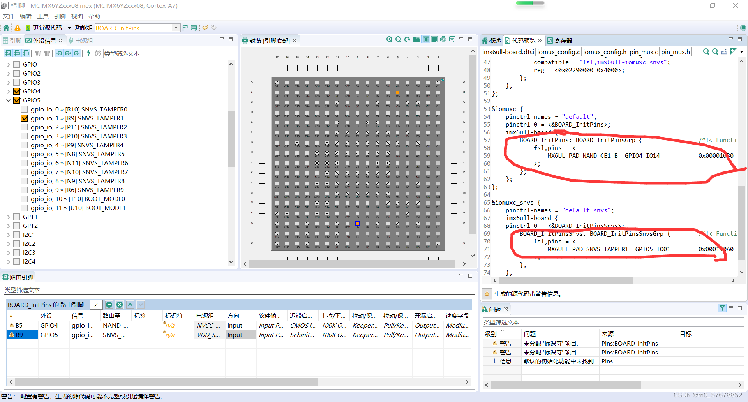Toggle the GPIO2 checkbox
Image resolution: width=748 pixels, height=402 pixels.
[16, 73]
